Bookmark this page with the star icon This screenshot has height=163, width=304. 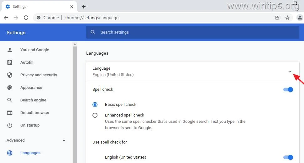click(x=287, y=18)
